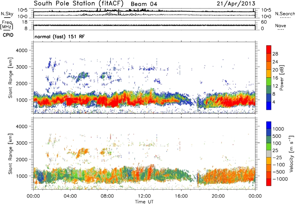The height and width of the screenshot is (204, 295).
Task: Click "3000" on the power panel axis
Action: [22, 67]
